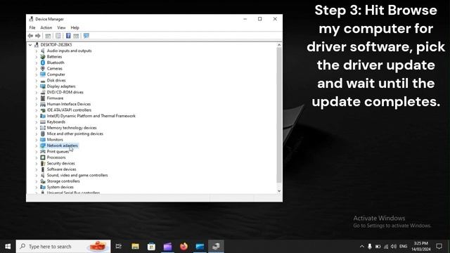Screen dimensions: 450x253
Task: Expand the Disk drives category arrow
Action: (37, 80)
